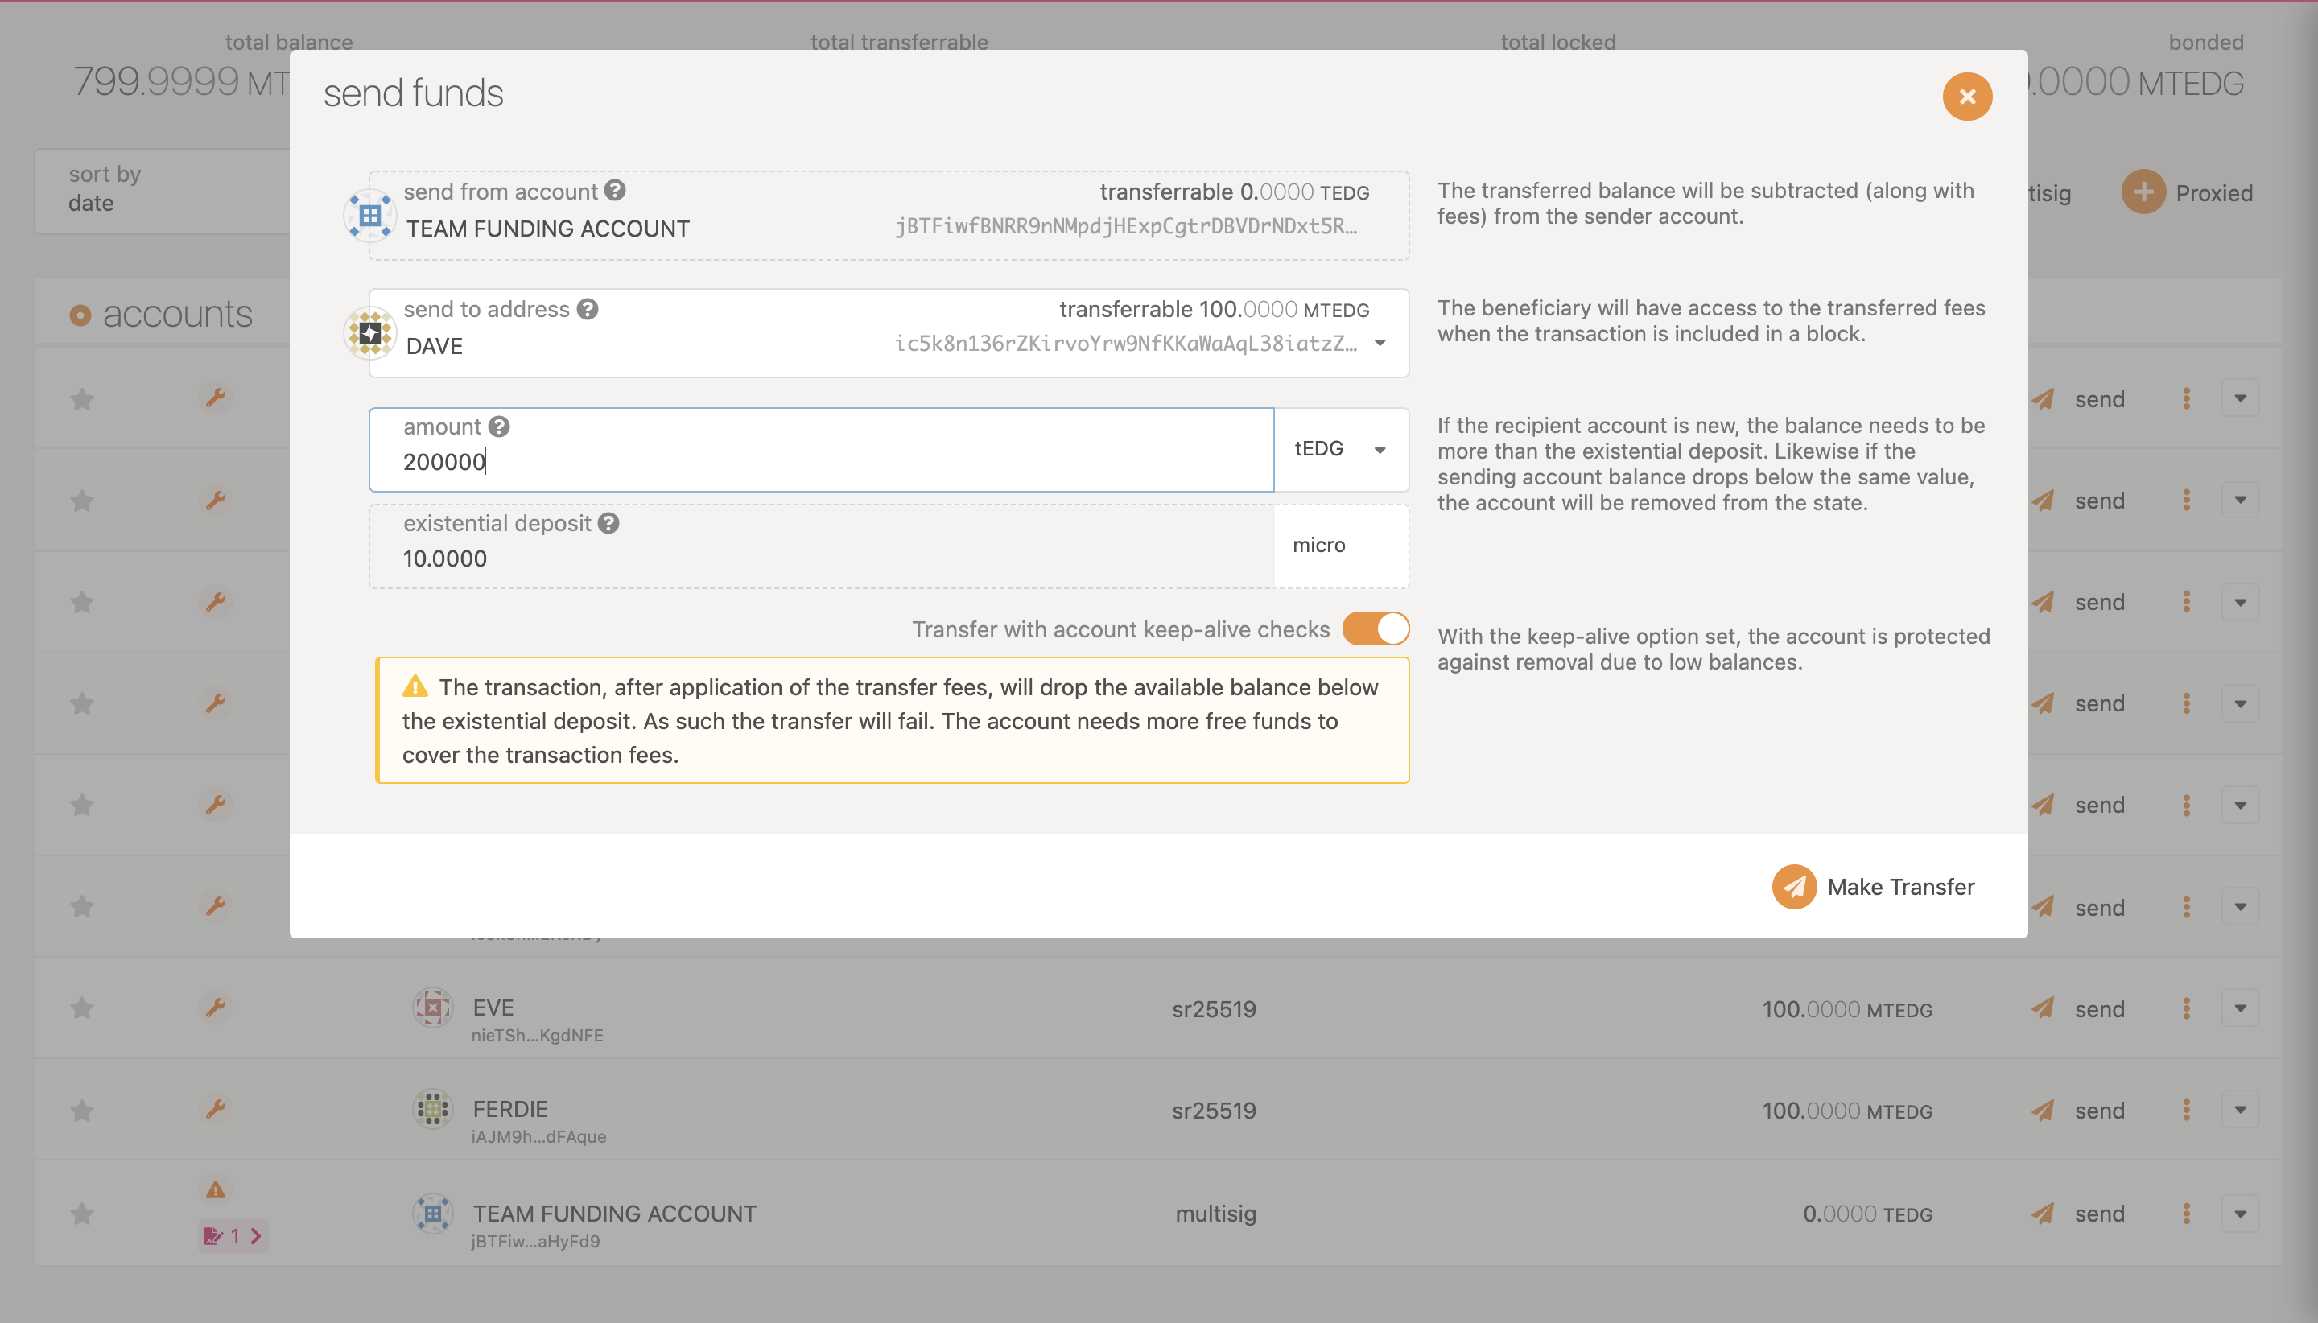Star the TEAM FUNDING ACCOUNT row
The width and height of the screenshot is (2318, 1323).
point(83,1214)
